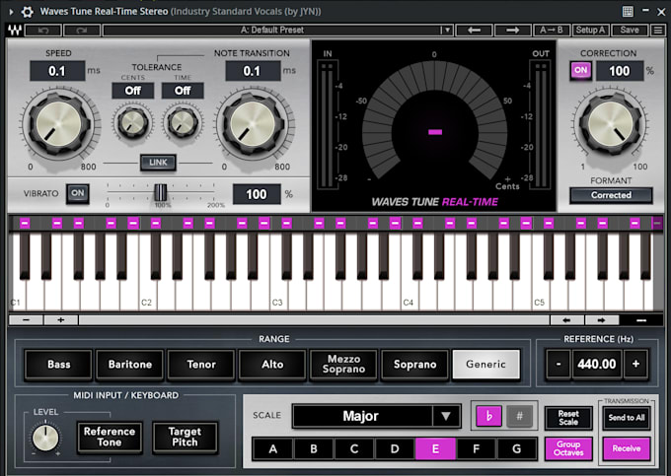Toggle the Correction ON button

tap(580, 71)
